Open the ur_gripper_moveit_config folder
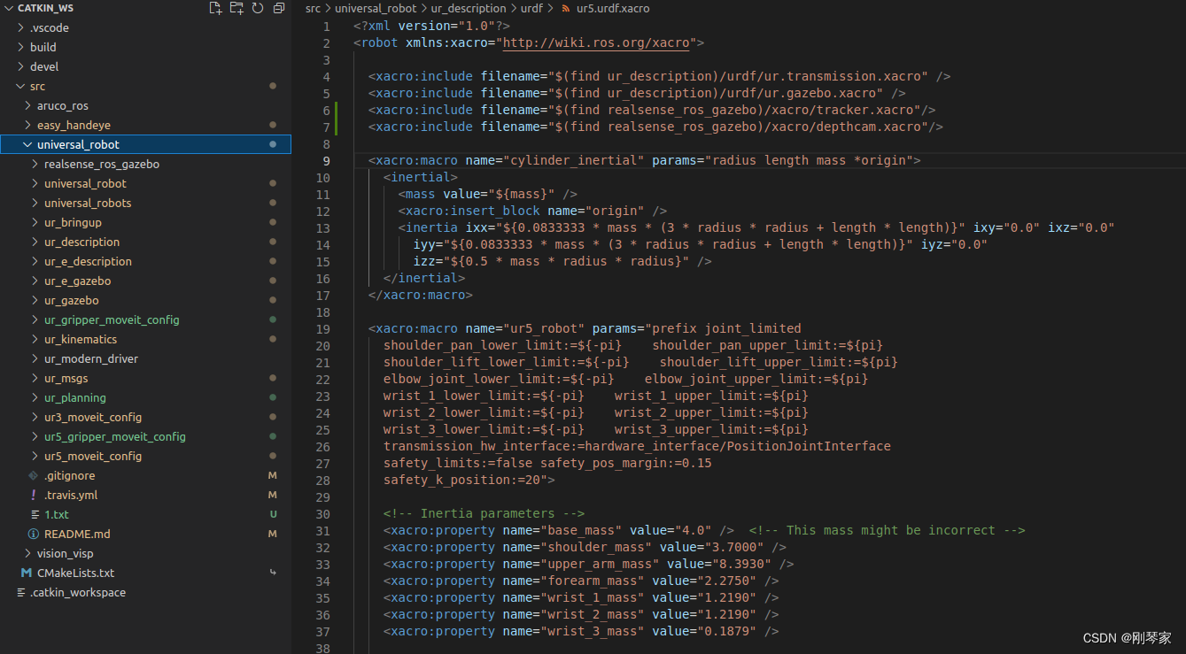Screen dimensions: 1186x654 pyautogui.click(x=112, y=319)
